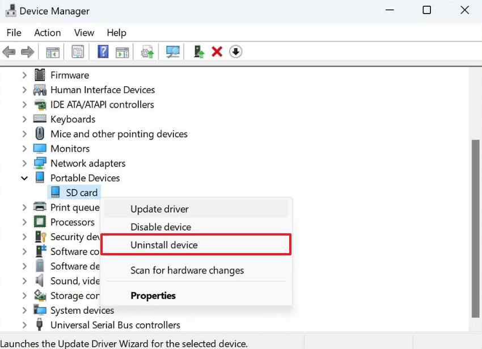
Task: Click the Security devices key icon
Action: 40,237
